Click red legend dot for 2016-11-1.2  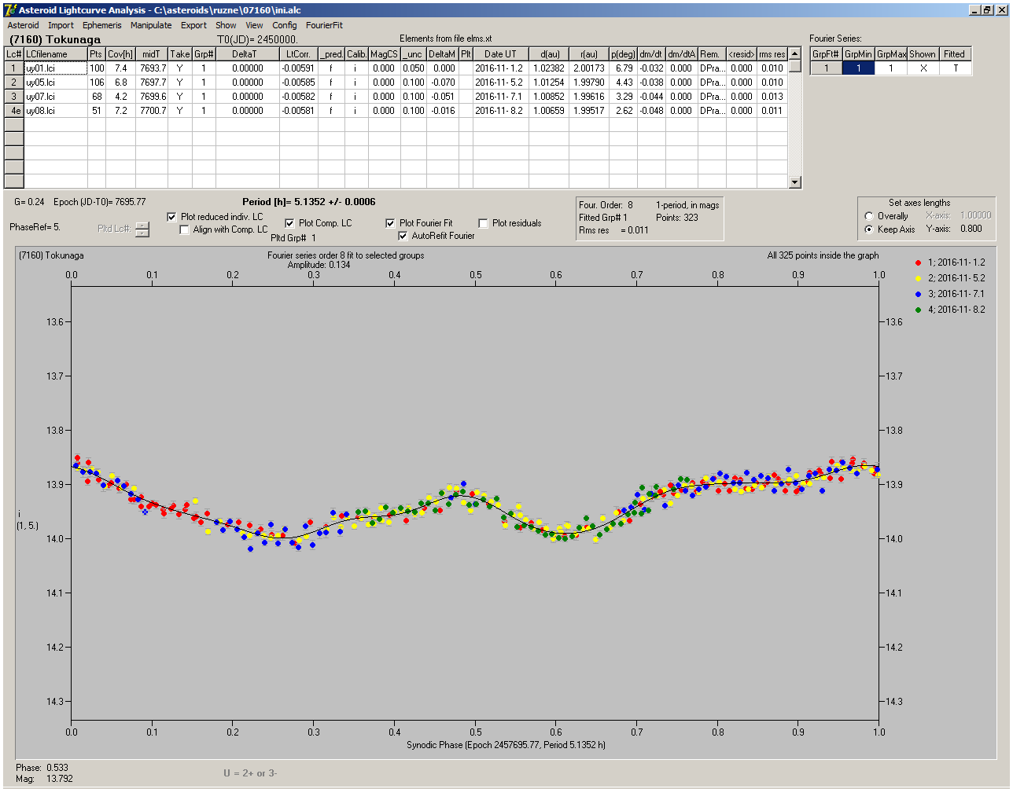(x=919, y=262)
